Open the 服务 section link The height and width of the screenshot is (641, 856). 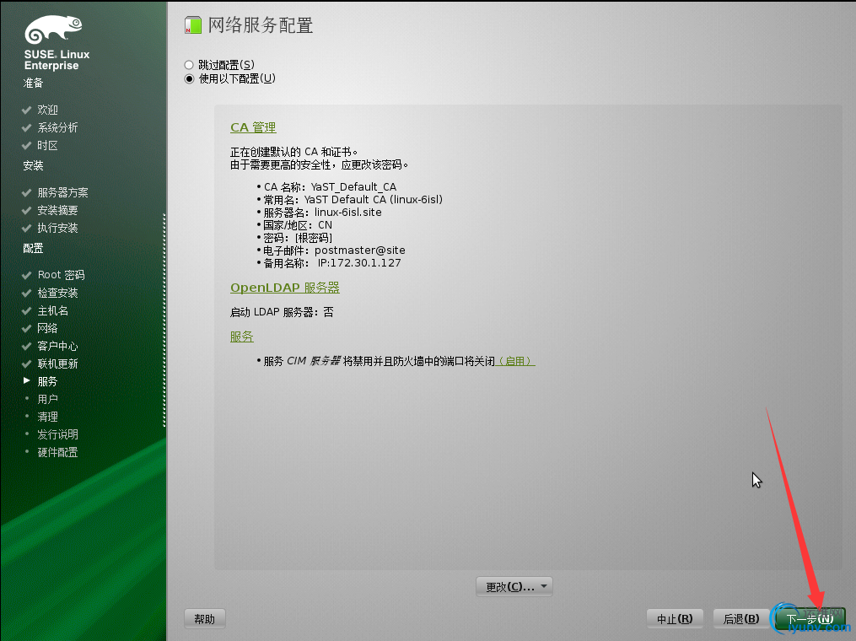242,337
